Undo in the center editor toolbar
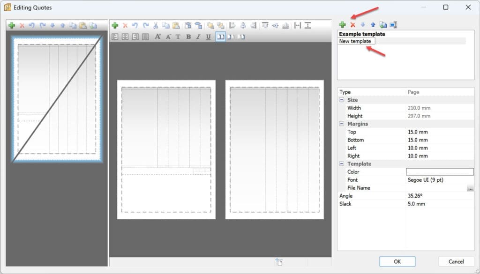The image size is (480, 274). (x=135, y=25)
